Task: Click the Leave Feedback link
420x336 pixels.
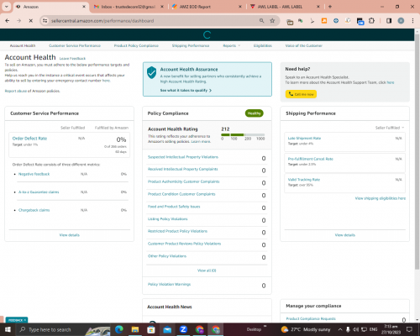Action: pyautogui.click(x=72, y=59)
